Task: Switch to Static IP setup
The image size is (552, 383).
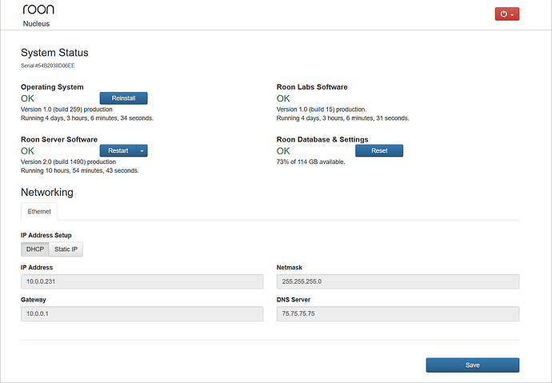Action: [x=66, y=249]
